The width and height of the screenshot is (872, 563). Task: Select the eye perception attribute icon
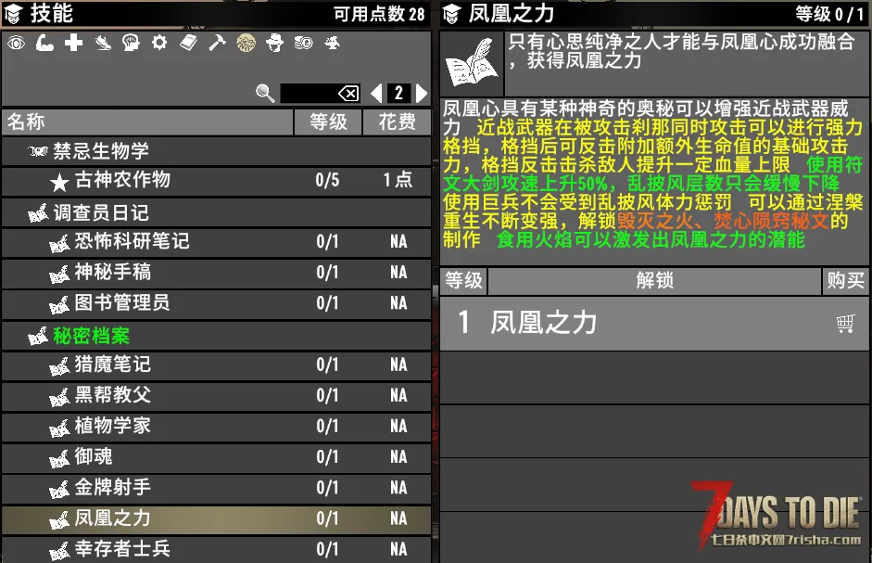16,43
